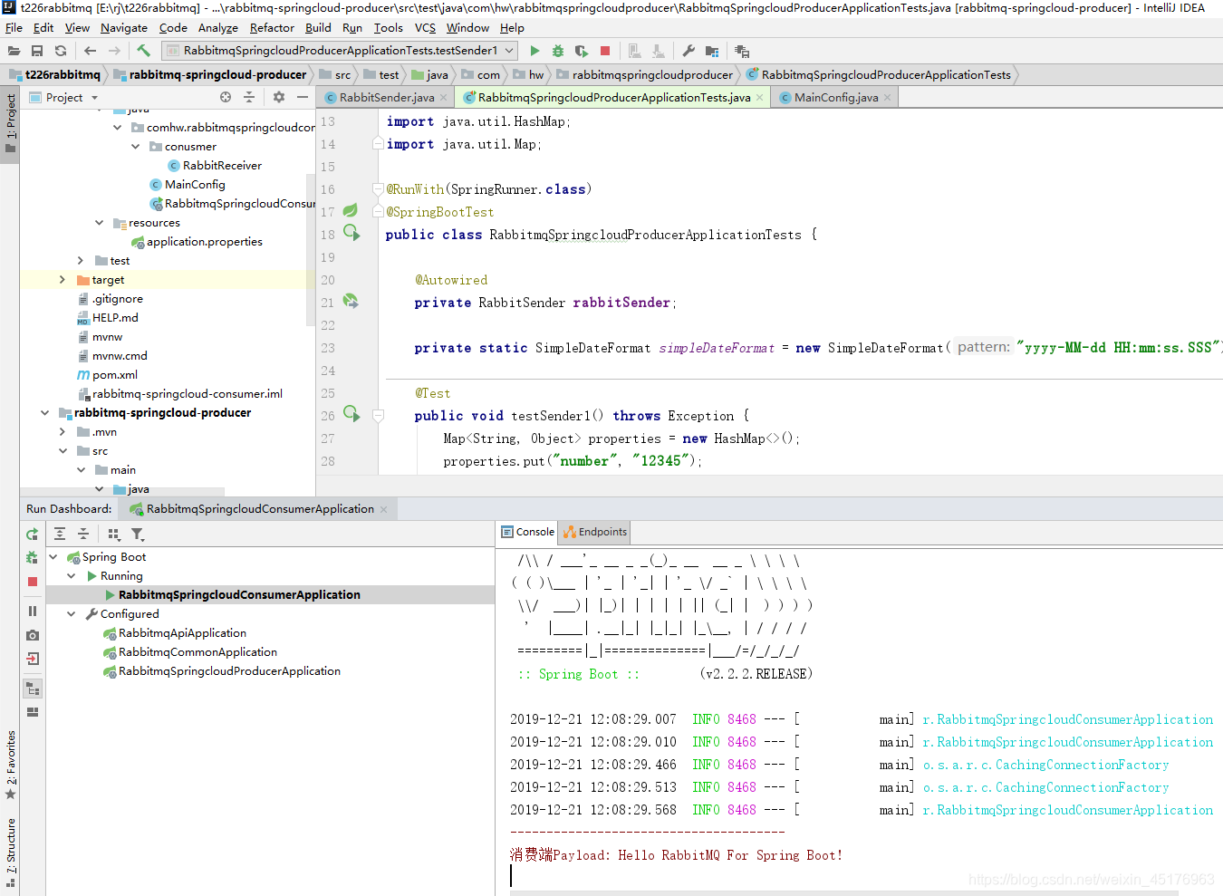The width and height of the screenshot is (1223, 896).
Task: Save all files with the disk icon
Action: (37, 51)
